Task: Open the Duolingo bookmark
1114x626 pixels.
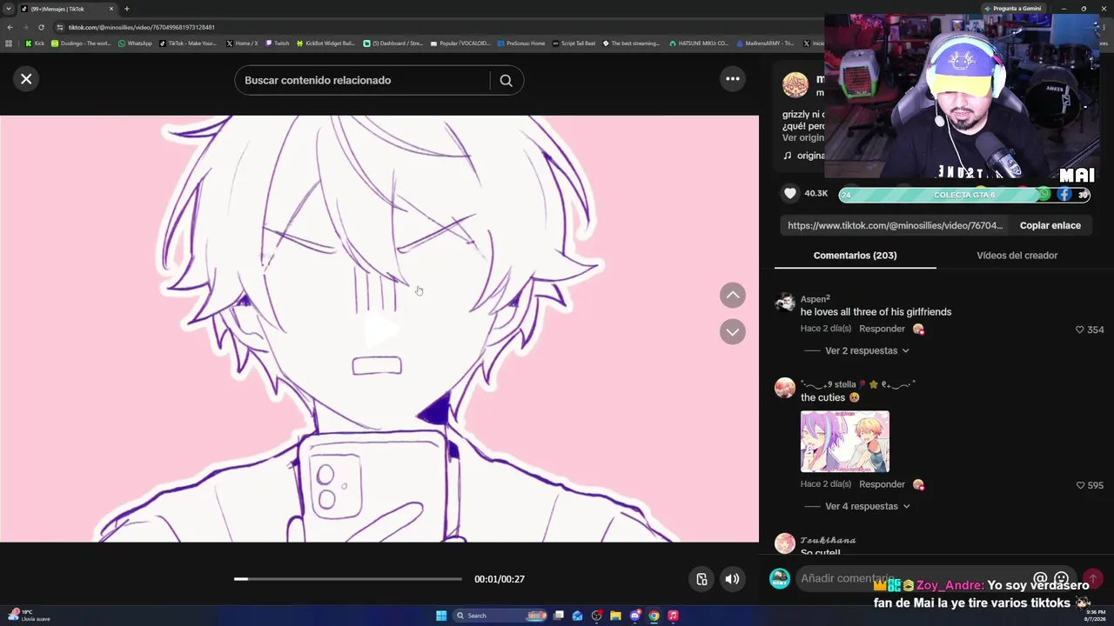Action: [81, 43]
